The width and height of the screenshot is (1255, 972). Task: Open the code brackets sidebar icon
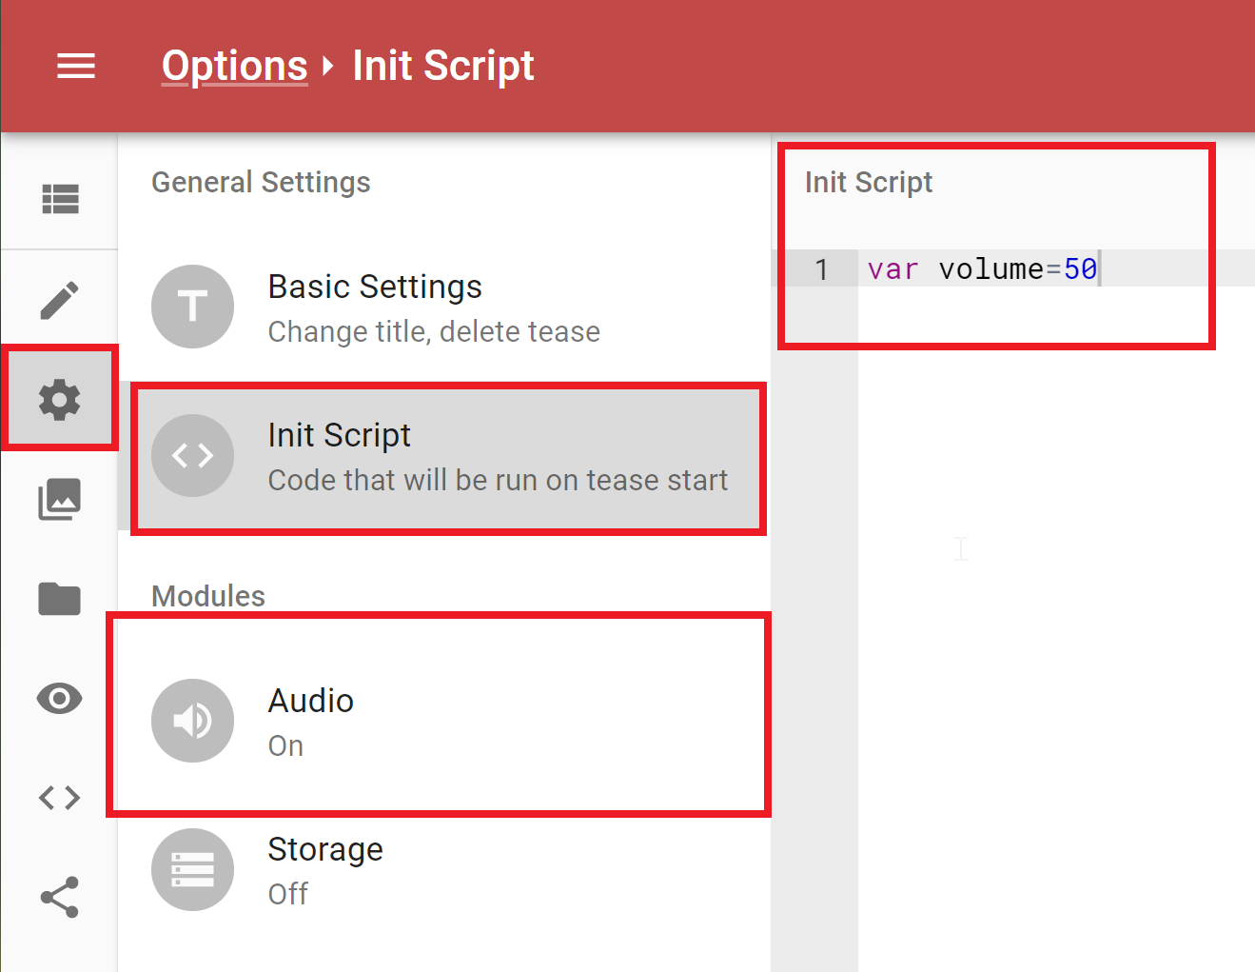[60, 797]
